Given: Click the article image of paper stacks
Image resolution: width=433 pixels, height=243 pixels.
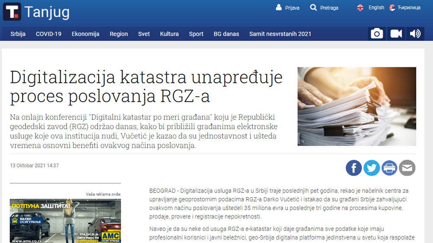Looking at the screenshot, I should pyautogui.click(x=357, y=107).
